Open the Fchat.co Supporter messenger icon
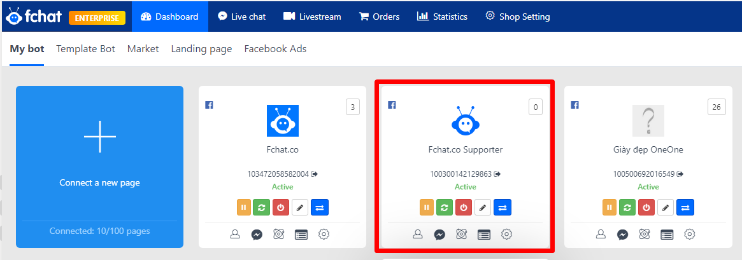 click(x=439, y=234)
